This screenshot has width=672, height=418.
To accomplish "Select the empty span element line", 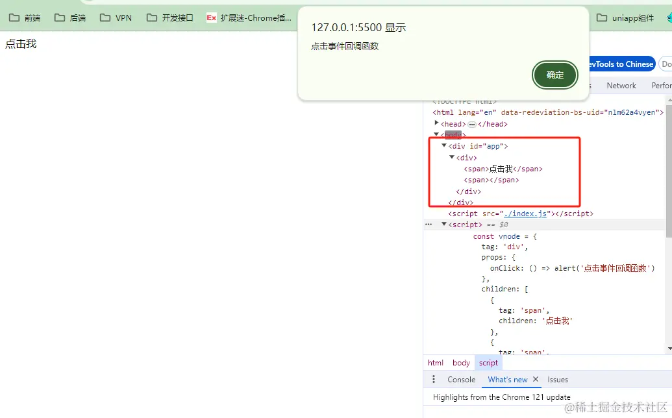I will [491, 180].
